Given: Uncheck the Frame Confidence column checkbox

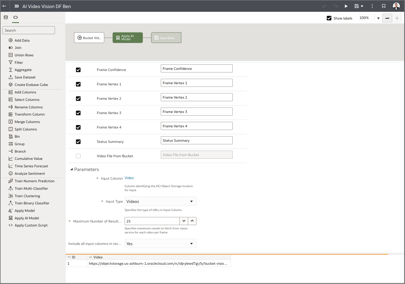Looking at the screenshot, I should pyautogui.click(x=78, y=70).
